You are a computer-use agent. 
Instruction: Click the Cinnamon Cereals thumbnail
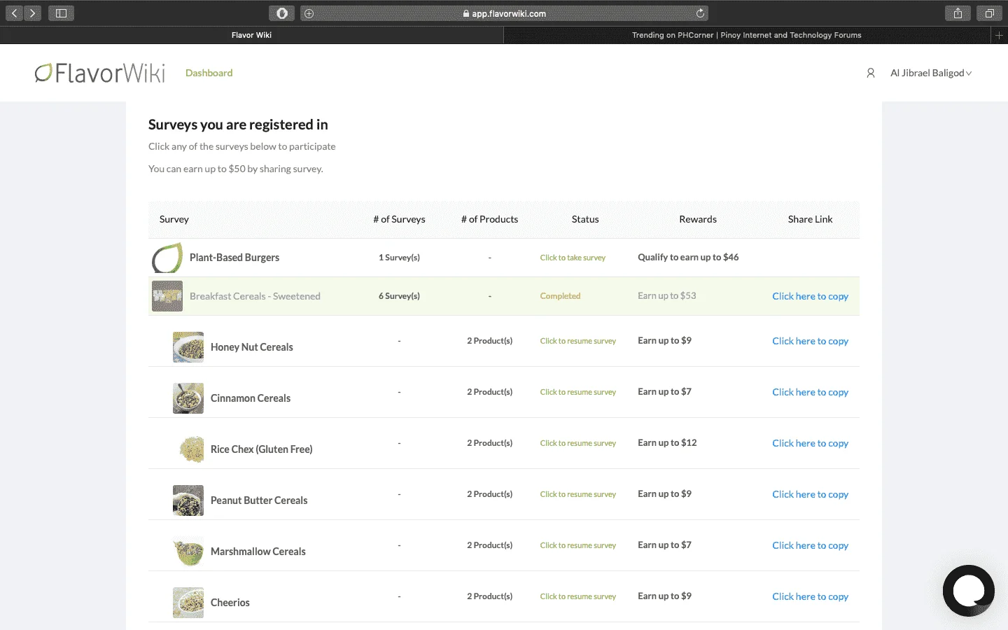188,398
